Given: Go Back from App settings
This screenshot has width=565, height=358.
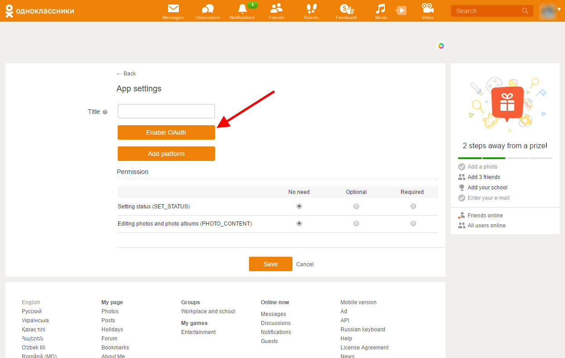Looking at the screenshot, I should pyautogui.click(x=126, y=74).
